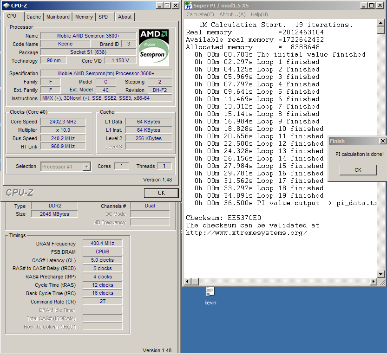Expand the Processor #1 selection dropdown
The height and width of the screenshot is (355, 387).
86,167
